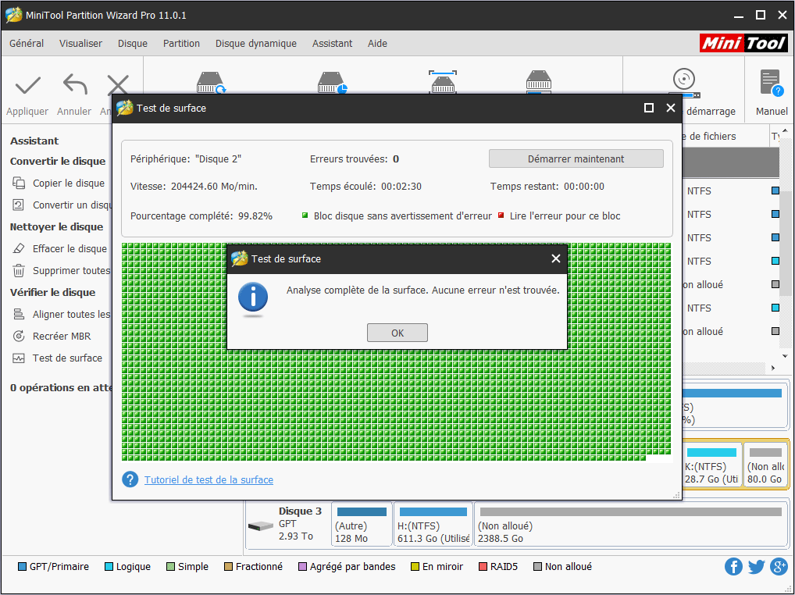The image size is (795, 595).
Task: Click the red Lire l'erreur legend square
Action: tap(501, 216)
